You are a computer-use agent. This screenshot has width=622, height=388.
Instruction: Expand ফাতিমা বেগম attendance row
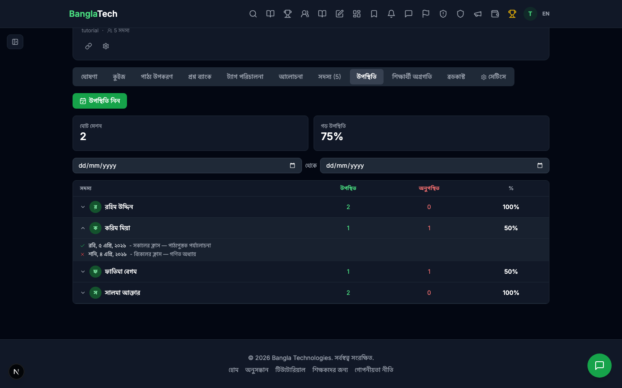tap(83, 272)
